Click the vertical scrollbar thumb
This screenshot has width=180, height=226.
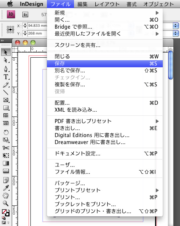[170, 65]
